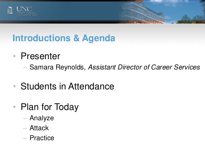Click bullet dot beside Plan for Today
The width and height of the screenshot is (205, 154).
[14, 107]
